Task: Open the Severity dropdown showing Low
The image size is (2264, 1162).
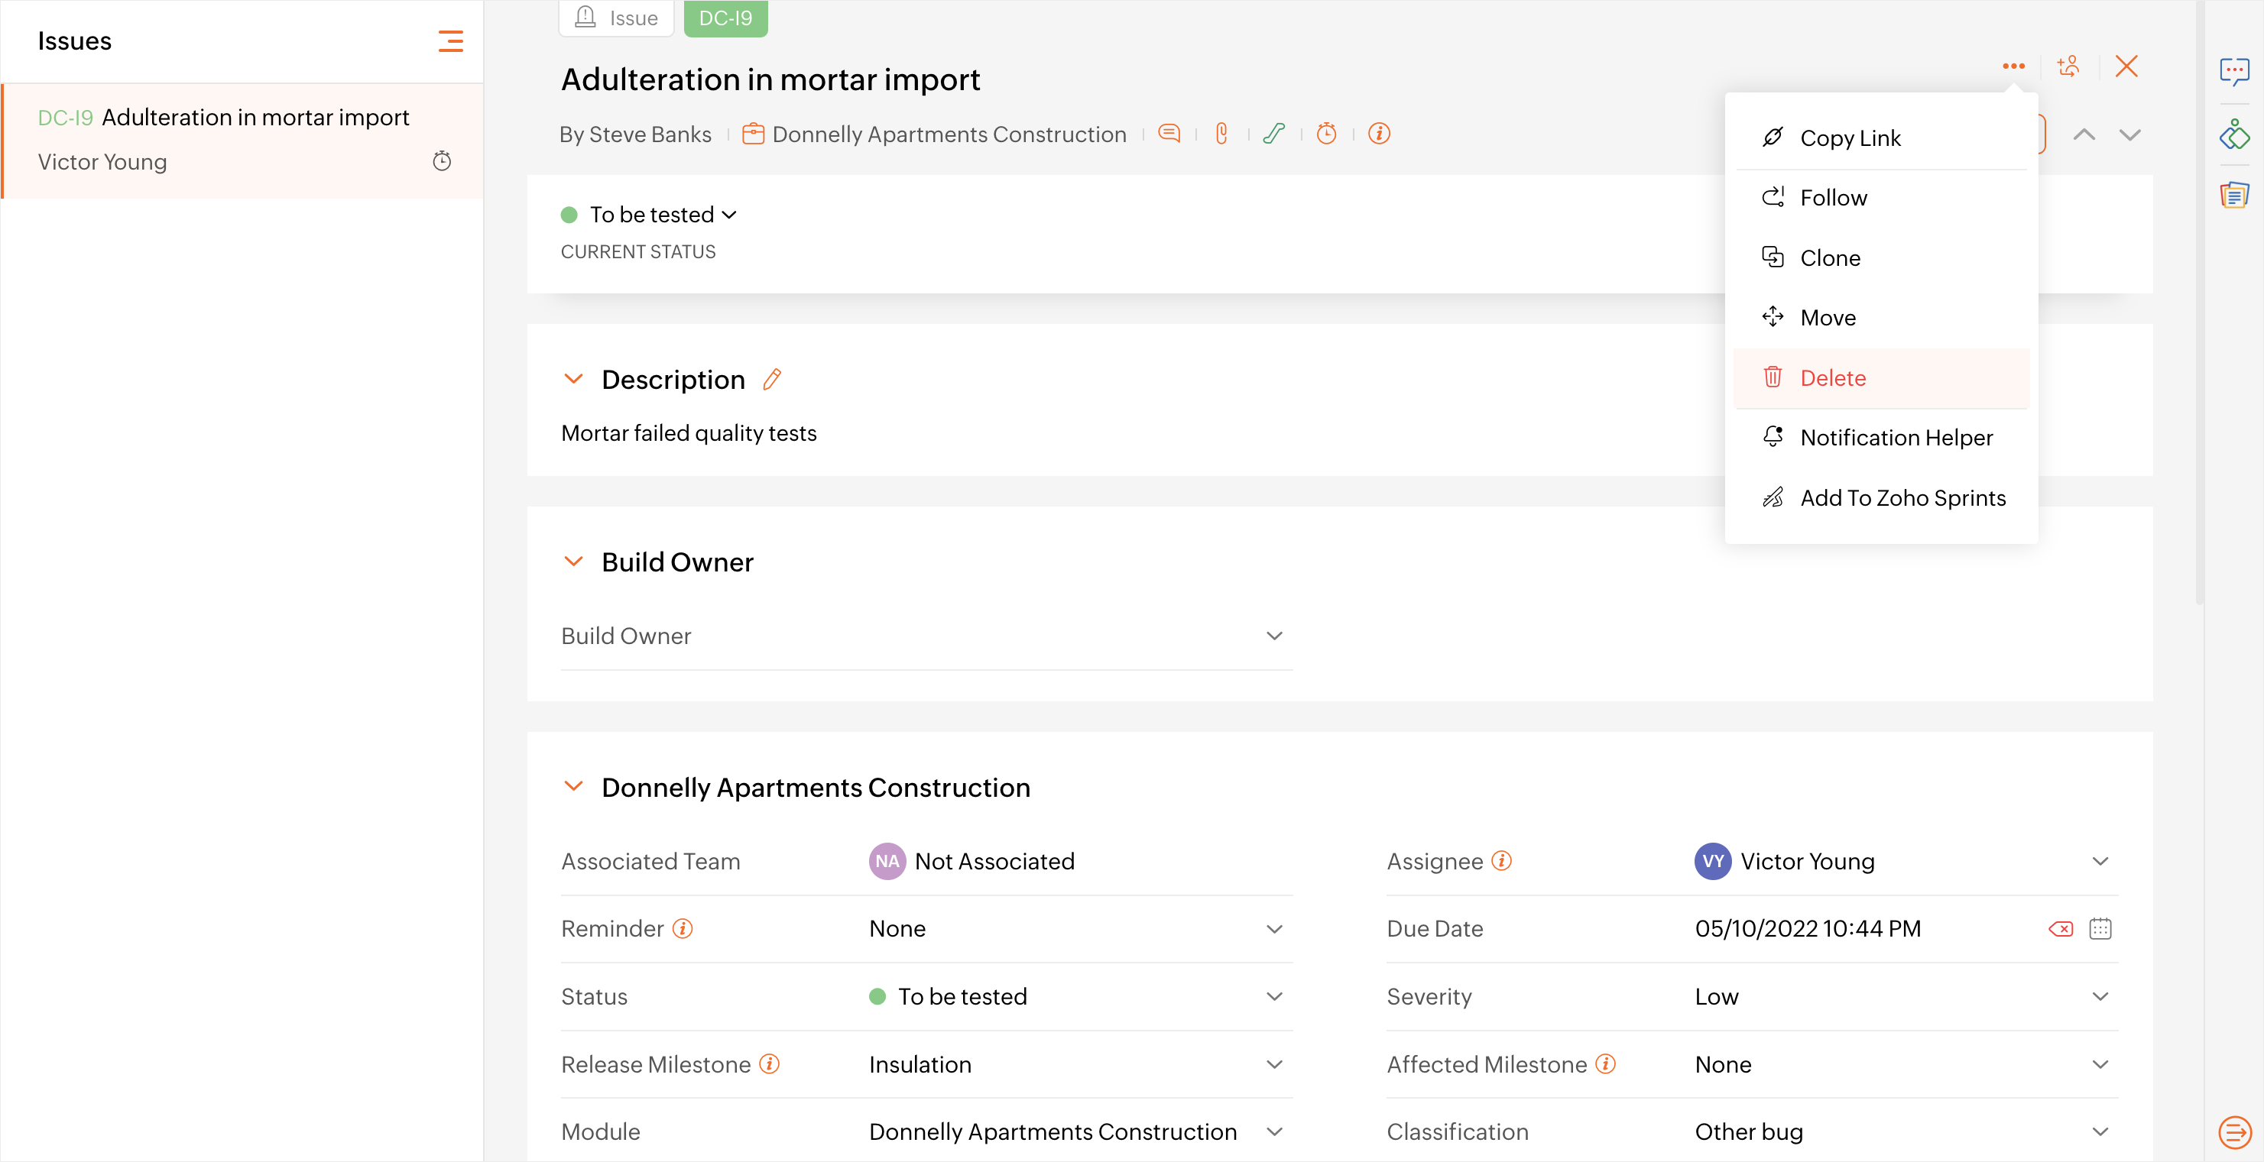Action: [2099, 997]
